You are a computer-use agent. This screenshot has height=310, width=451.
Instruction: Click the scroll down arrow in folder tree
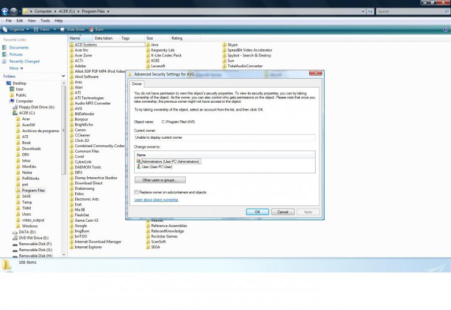64,255
